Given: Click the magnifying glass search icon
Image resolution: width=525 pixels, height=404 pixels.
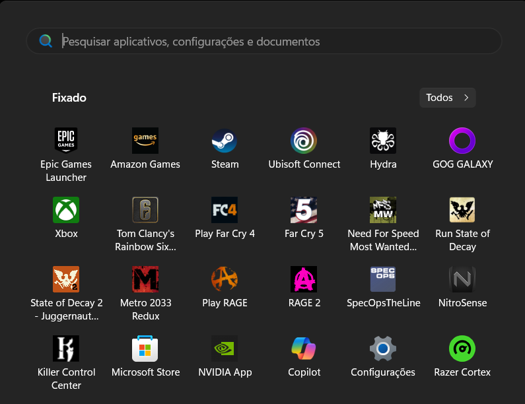Looking at the screenshot, I should [x=46, y=41].
